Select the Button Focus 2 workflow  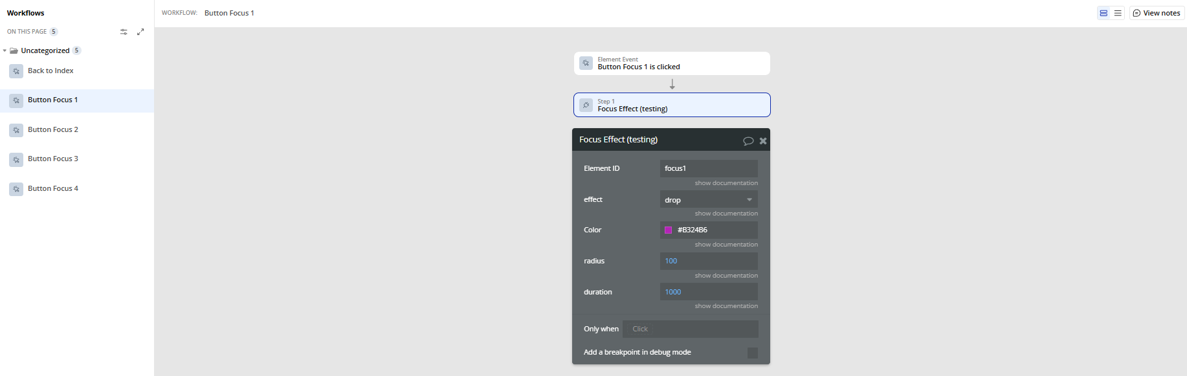pyautogui.click(x=52, y=129)
